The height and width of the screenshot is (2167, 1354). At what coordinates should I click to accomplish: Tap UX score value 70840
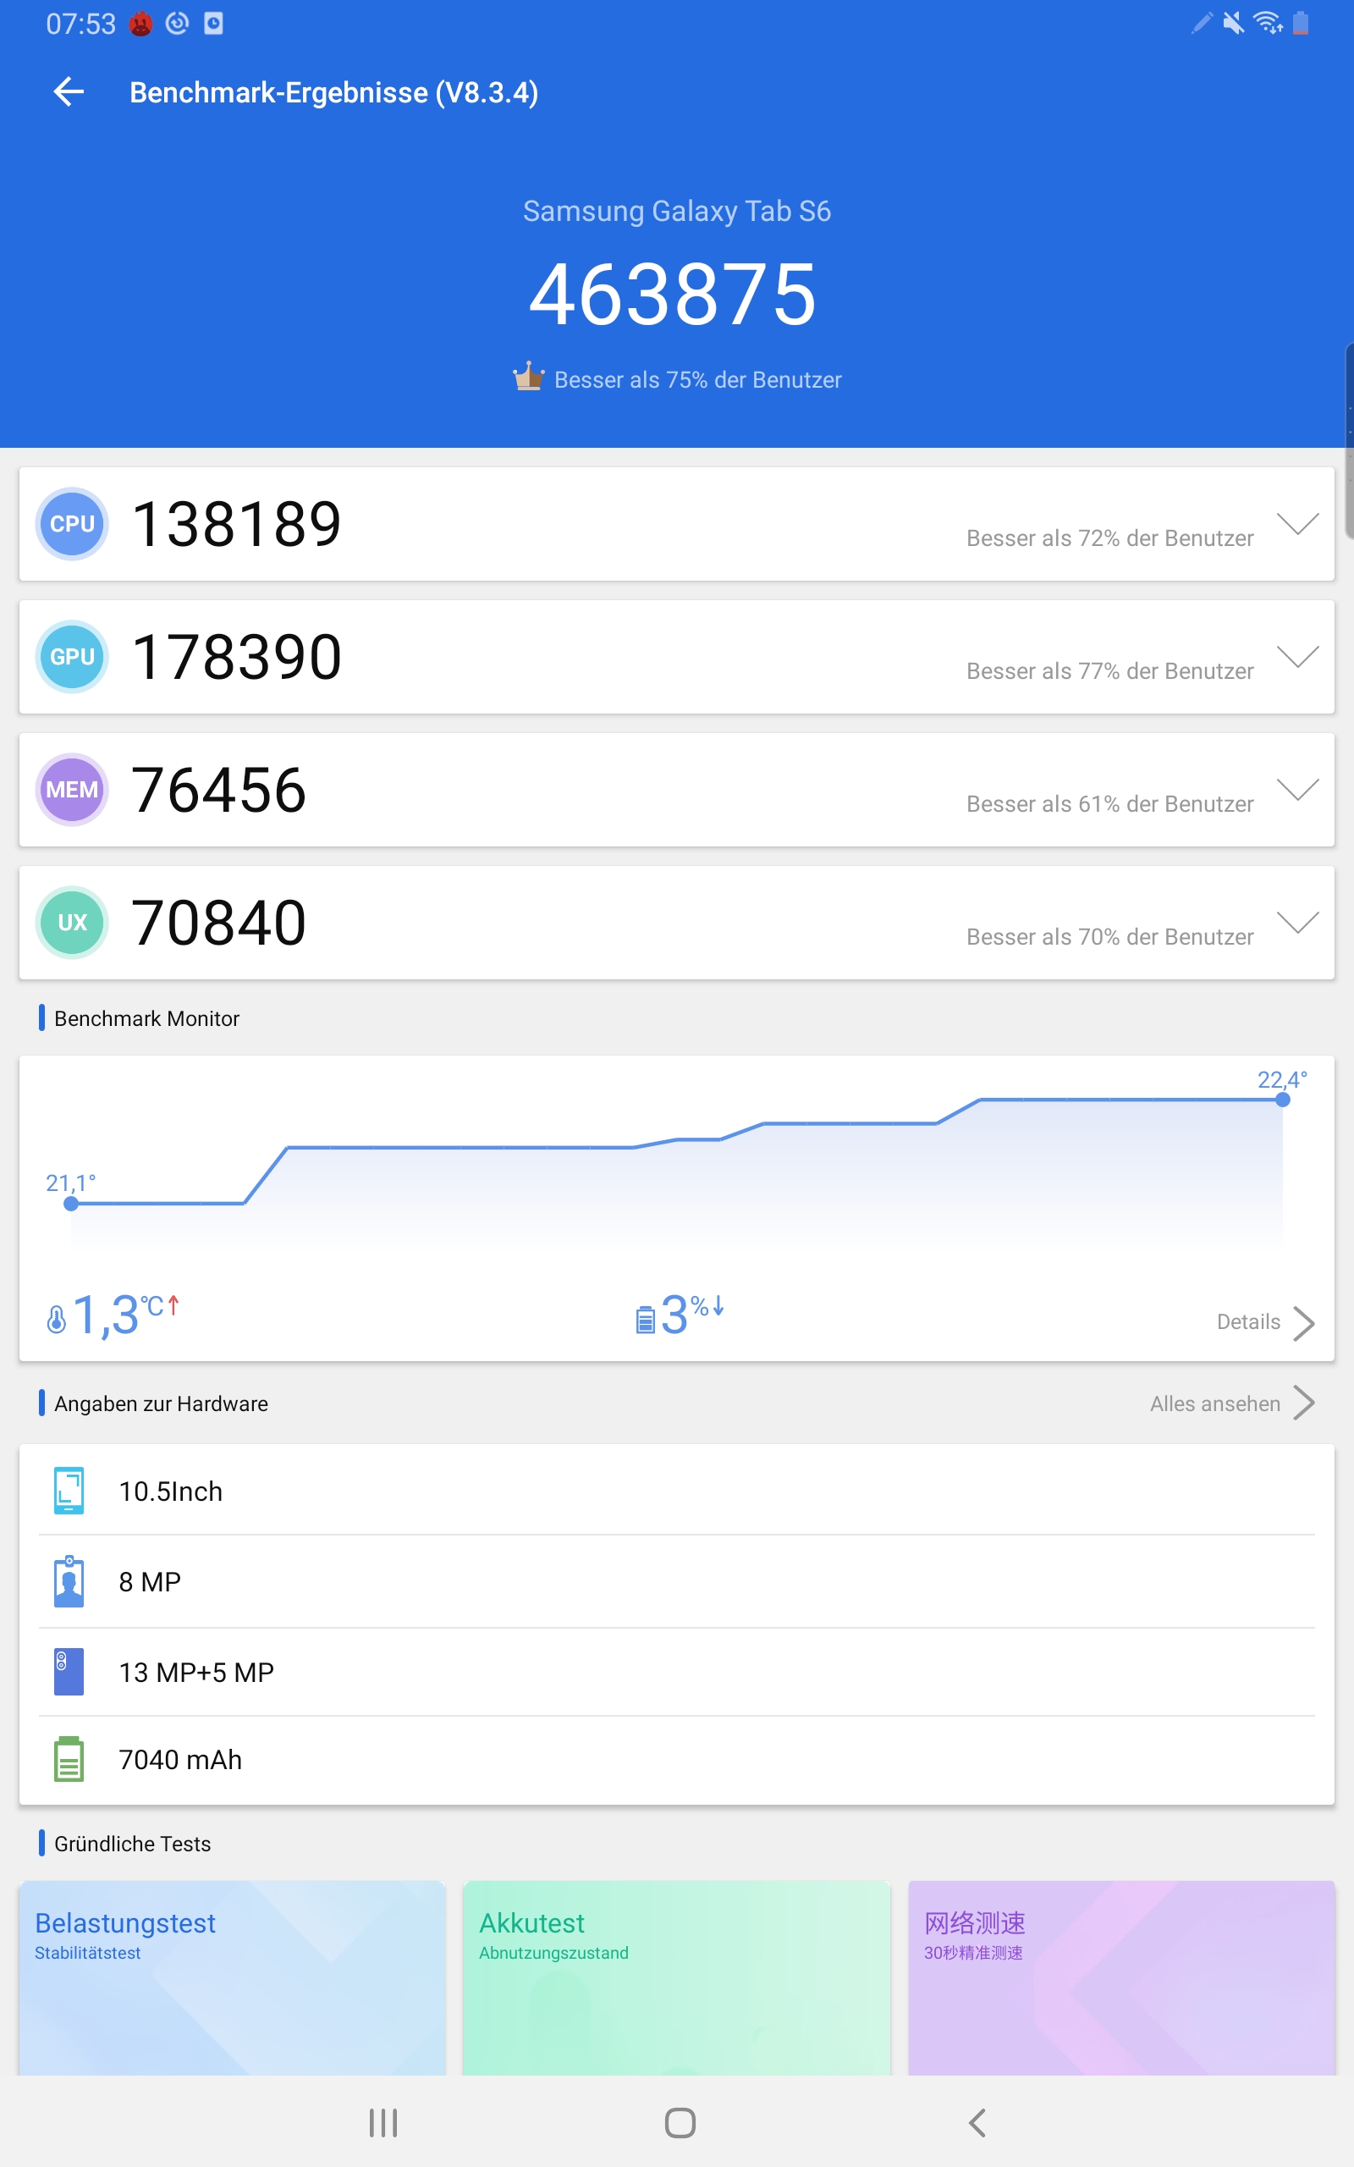point(219,923)
